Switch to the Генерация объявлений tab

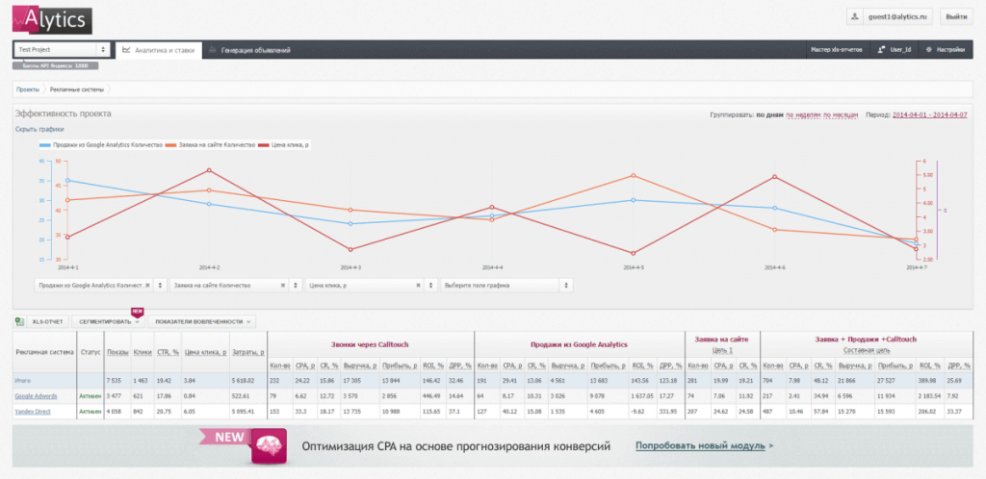(249, 50)
